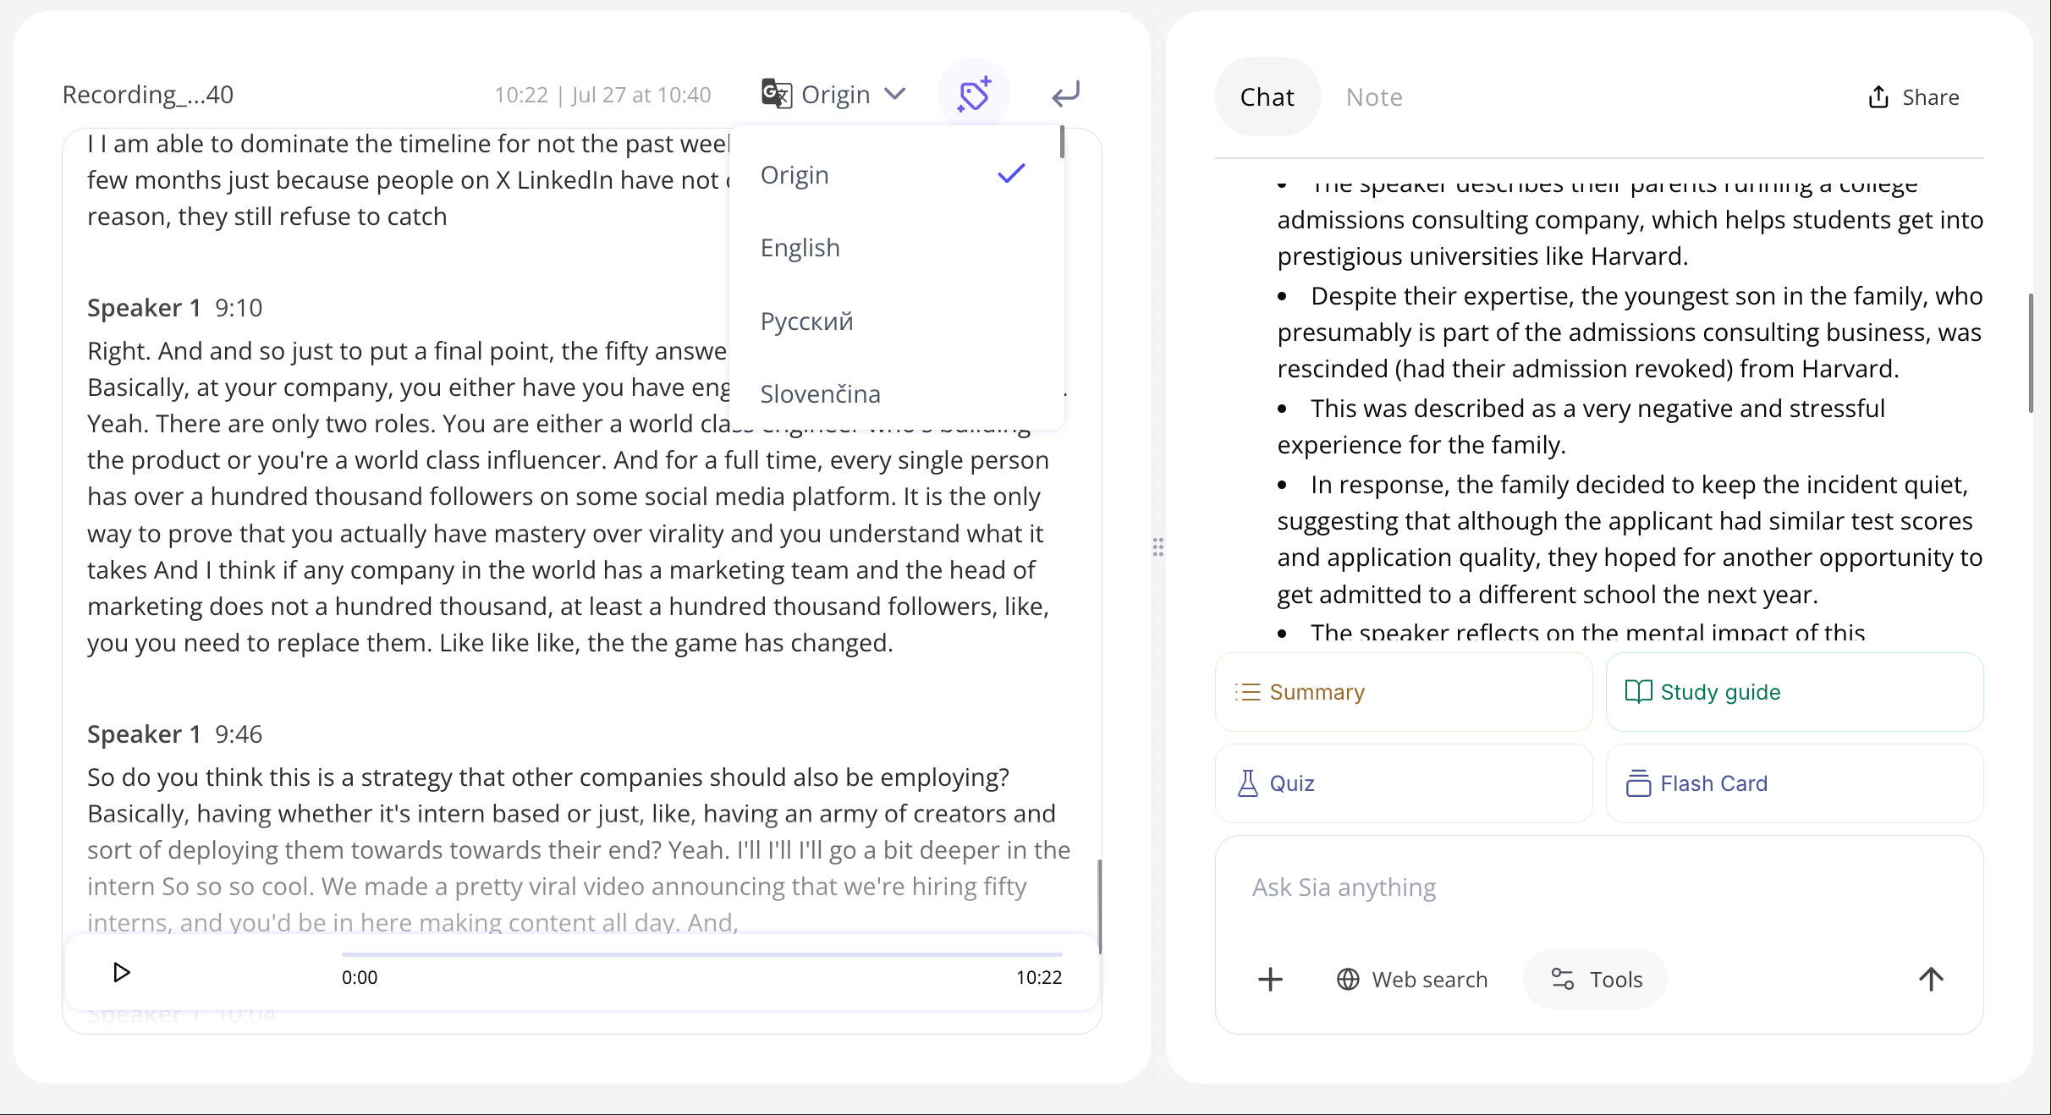Image resolution: width=2051 pixels, height=1115 pixels.
Task: Open the Flash Card generator icon
Action: tap(1640, 783)
